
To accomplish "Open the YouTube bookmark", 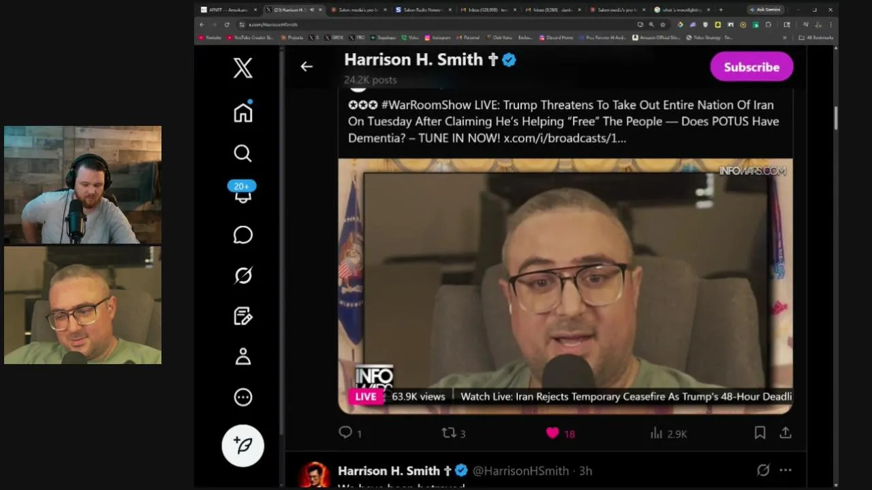I will 210,37.
